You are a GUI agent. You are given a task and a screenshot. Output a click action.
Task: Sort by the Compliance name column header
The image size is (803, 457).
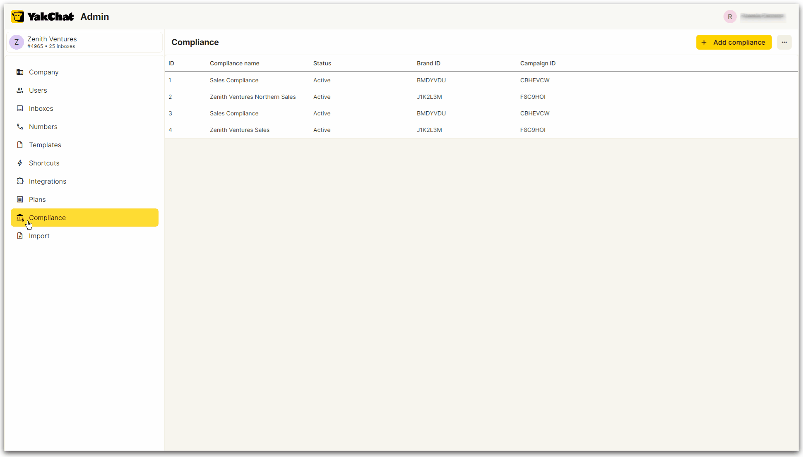(x=234, y=63)
